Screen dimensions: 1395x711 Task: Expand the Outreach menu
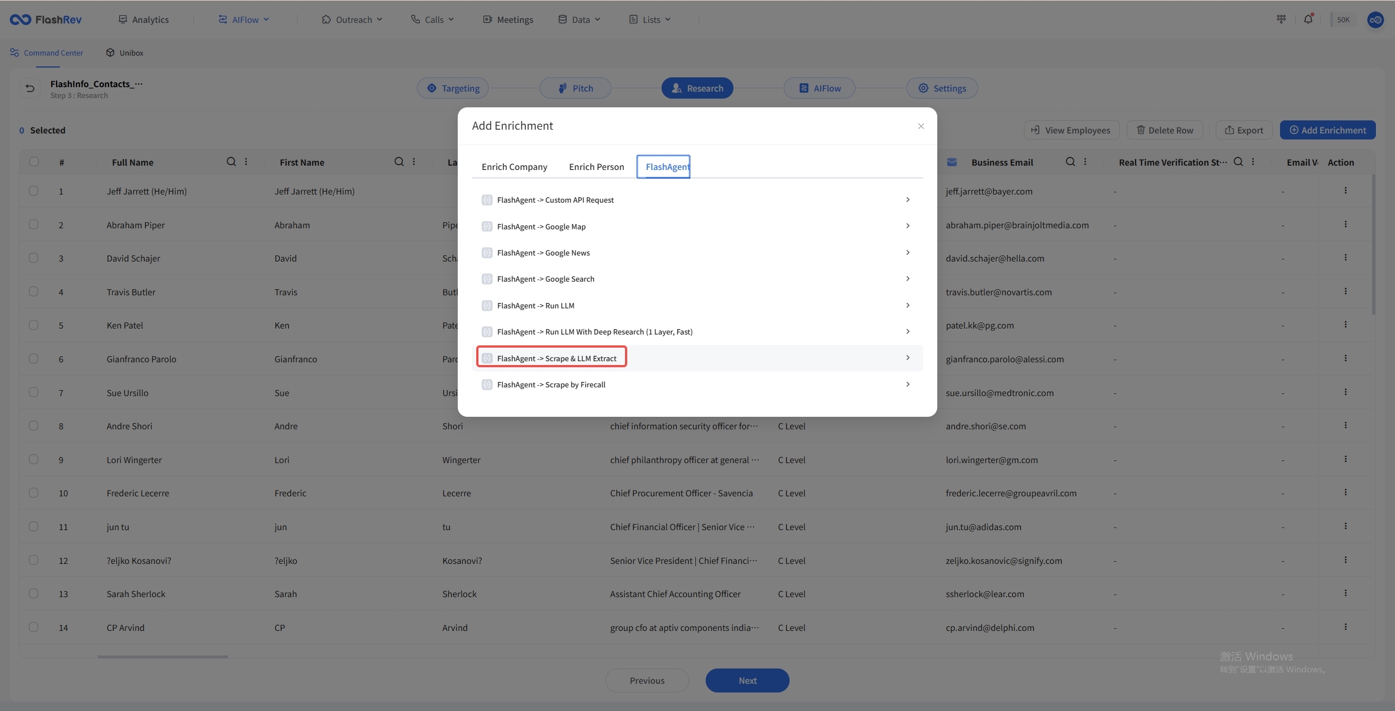point(352,20)
